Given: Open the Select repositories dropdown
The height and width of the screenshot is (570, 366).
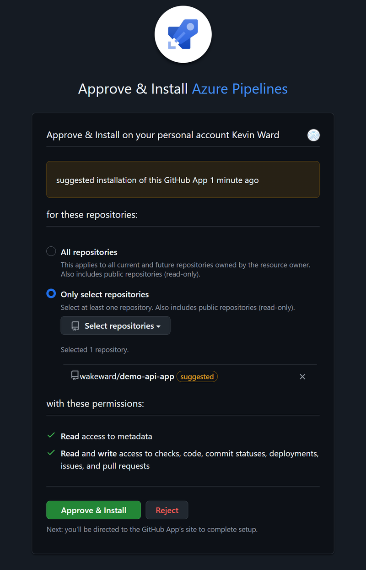Looking at the screenshot, I should pos(115,326).
